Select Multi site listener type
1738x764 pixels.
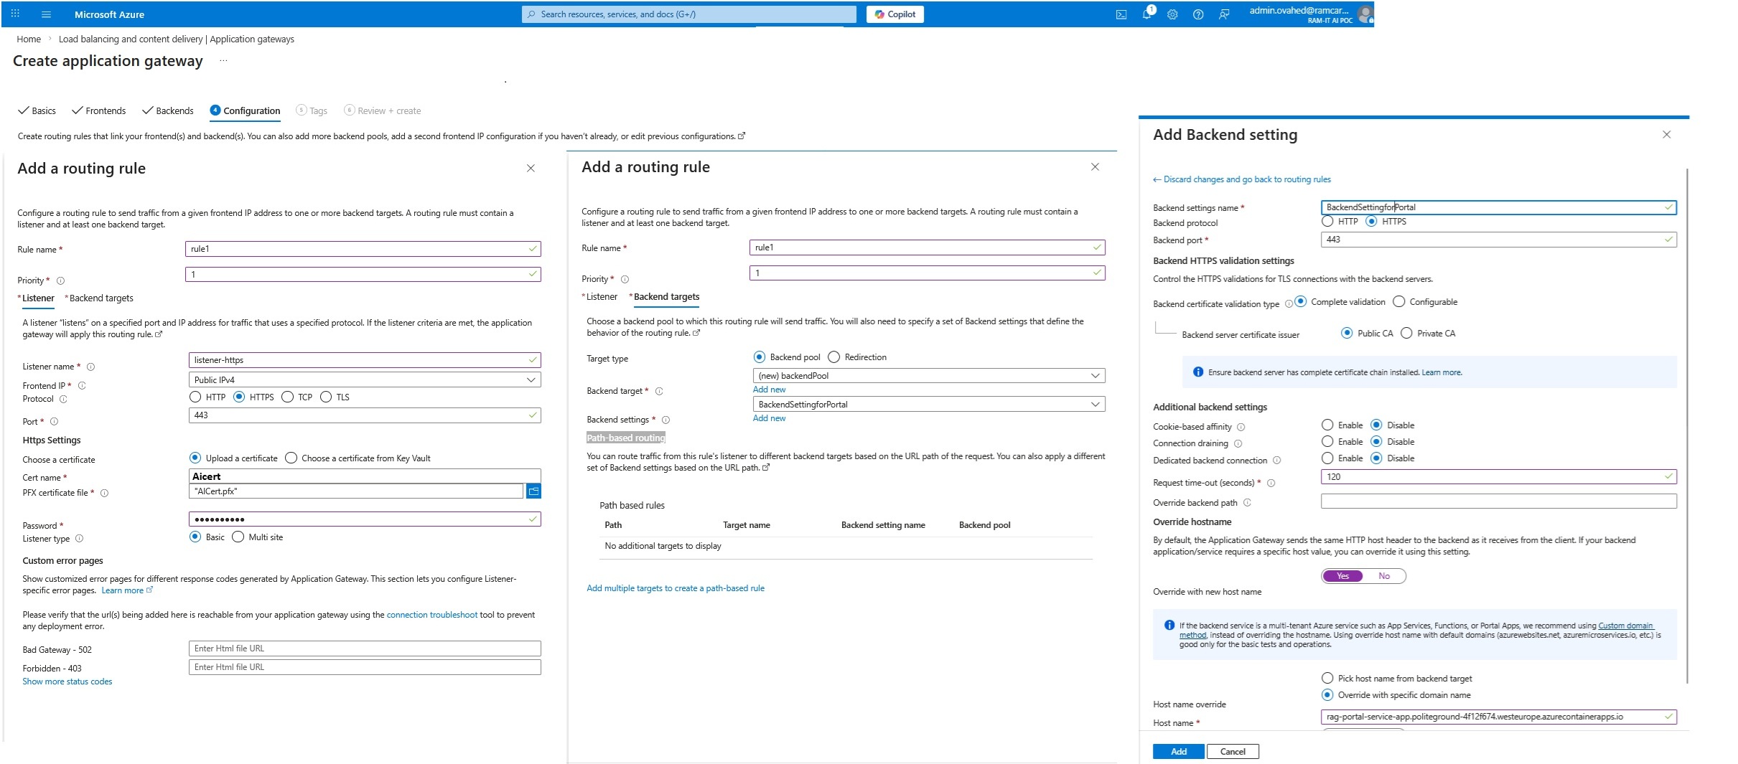point(237,537)
